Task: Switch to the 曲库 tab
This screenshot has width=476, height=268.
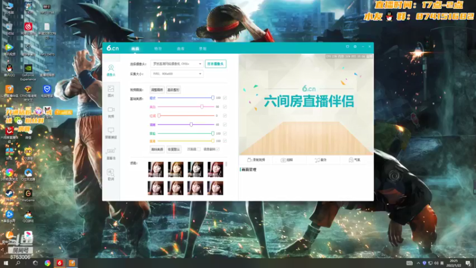Action: [x=181, y=49]
